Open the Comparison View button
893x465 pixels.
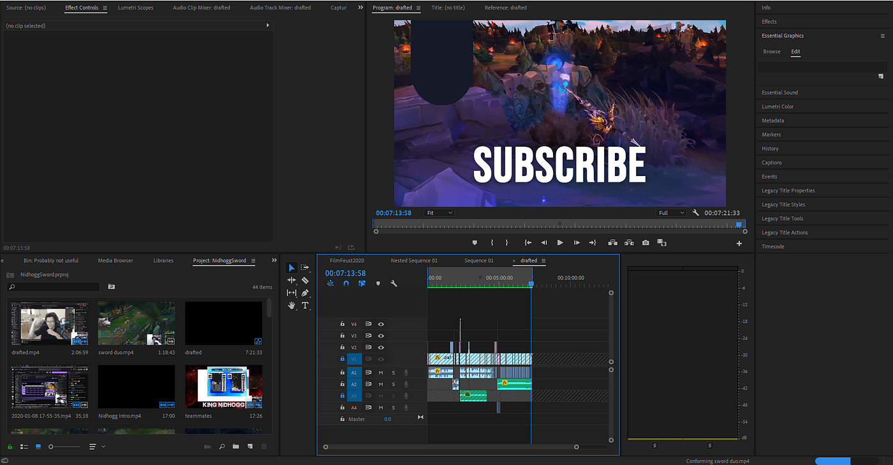coord(661,242)
